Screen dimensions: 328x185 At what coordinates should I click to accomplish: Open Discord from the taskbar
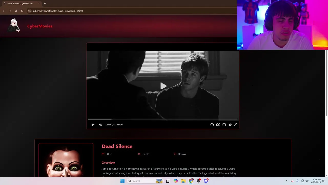[206, 181]
